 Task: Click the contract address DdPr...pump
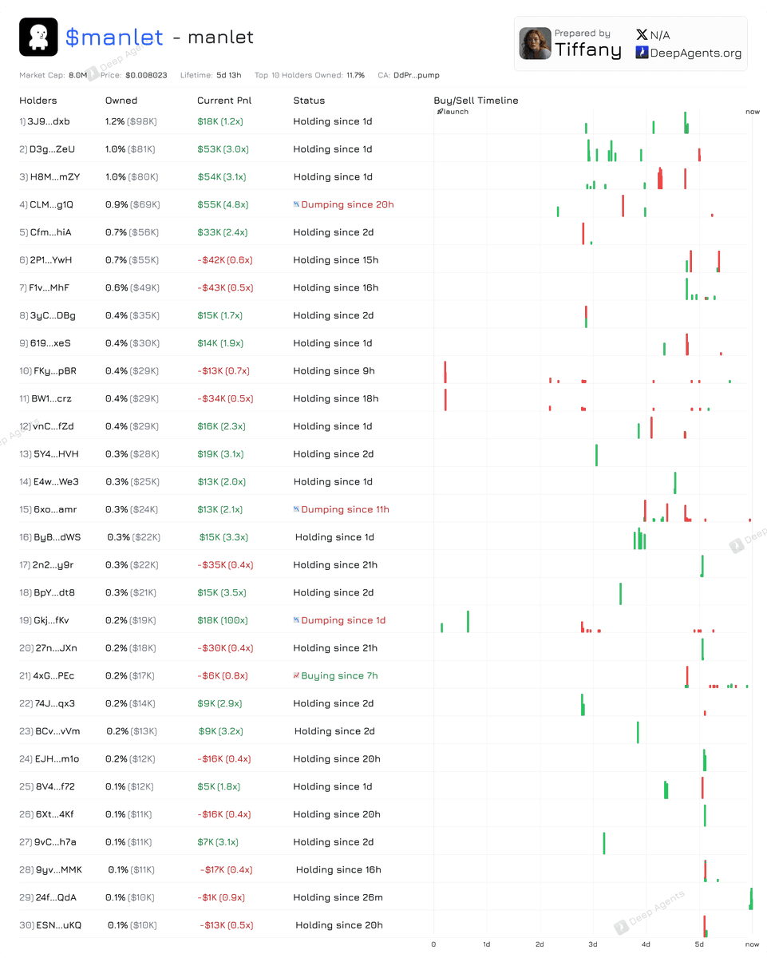[x=417, y=75]
